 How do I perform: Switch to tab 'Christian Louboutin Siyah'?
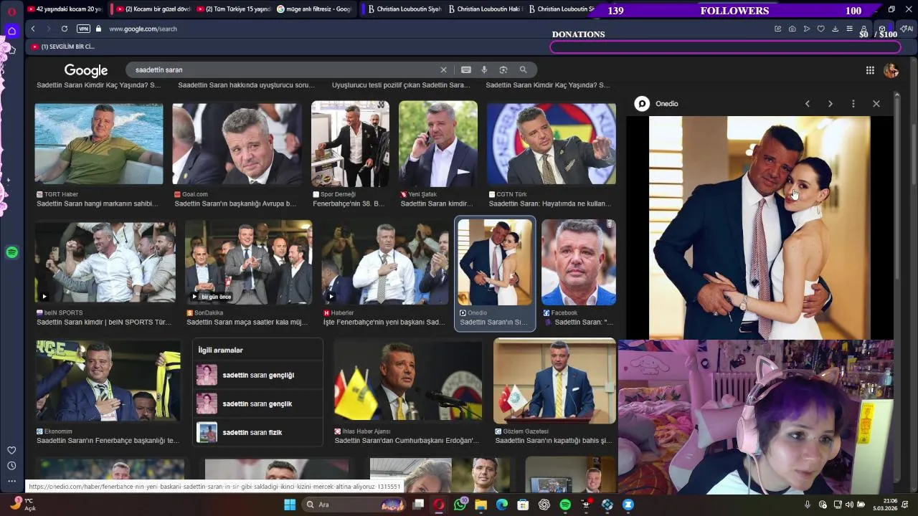click(404, 9)
